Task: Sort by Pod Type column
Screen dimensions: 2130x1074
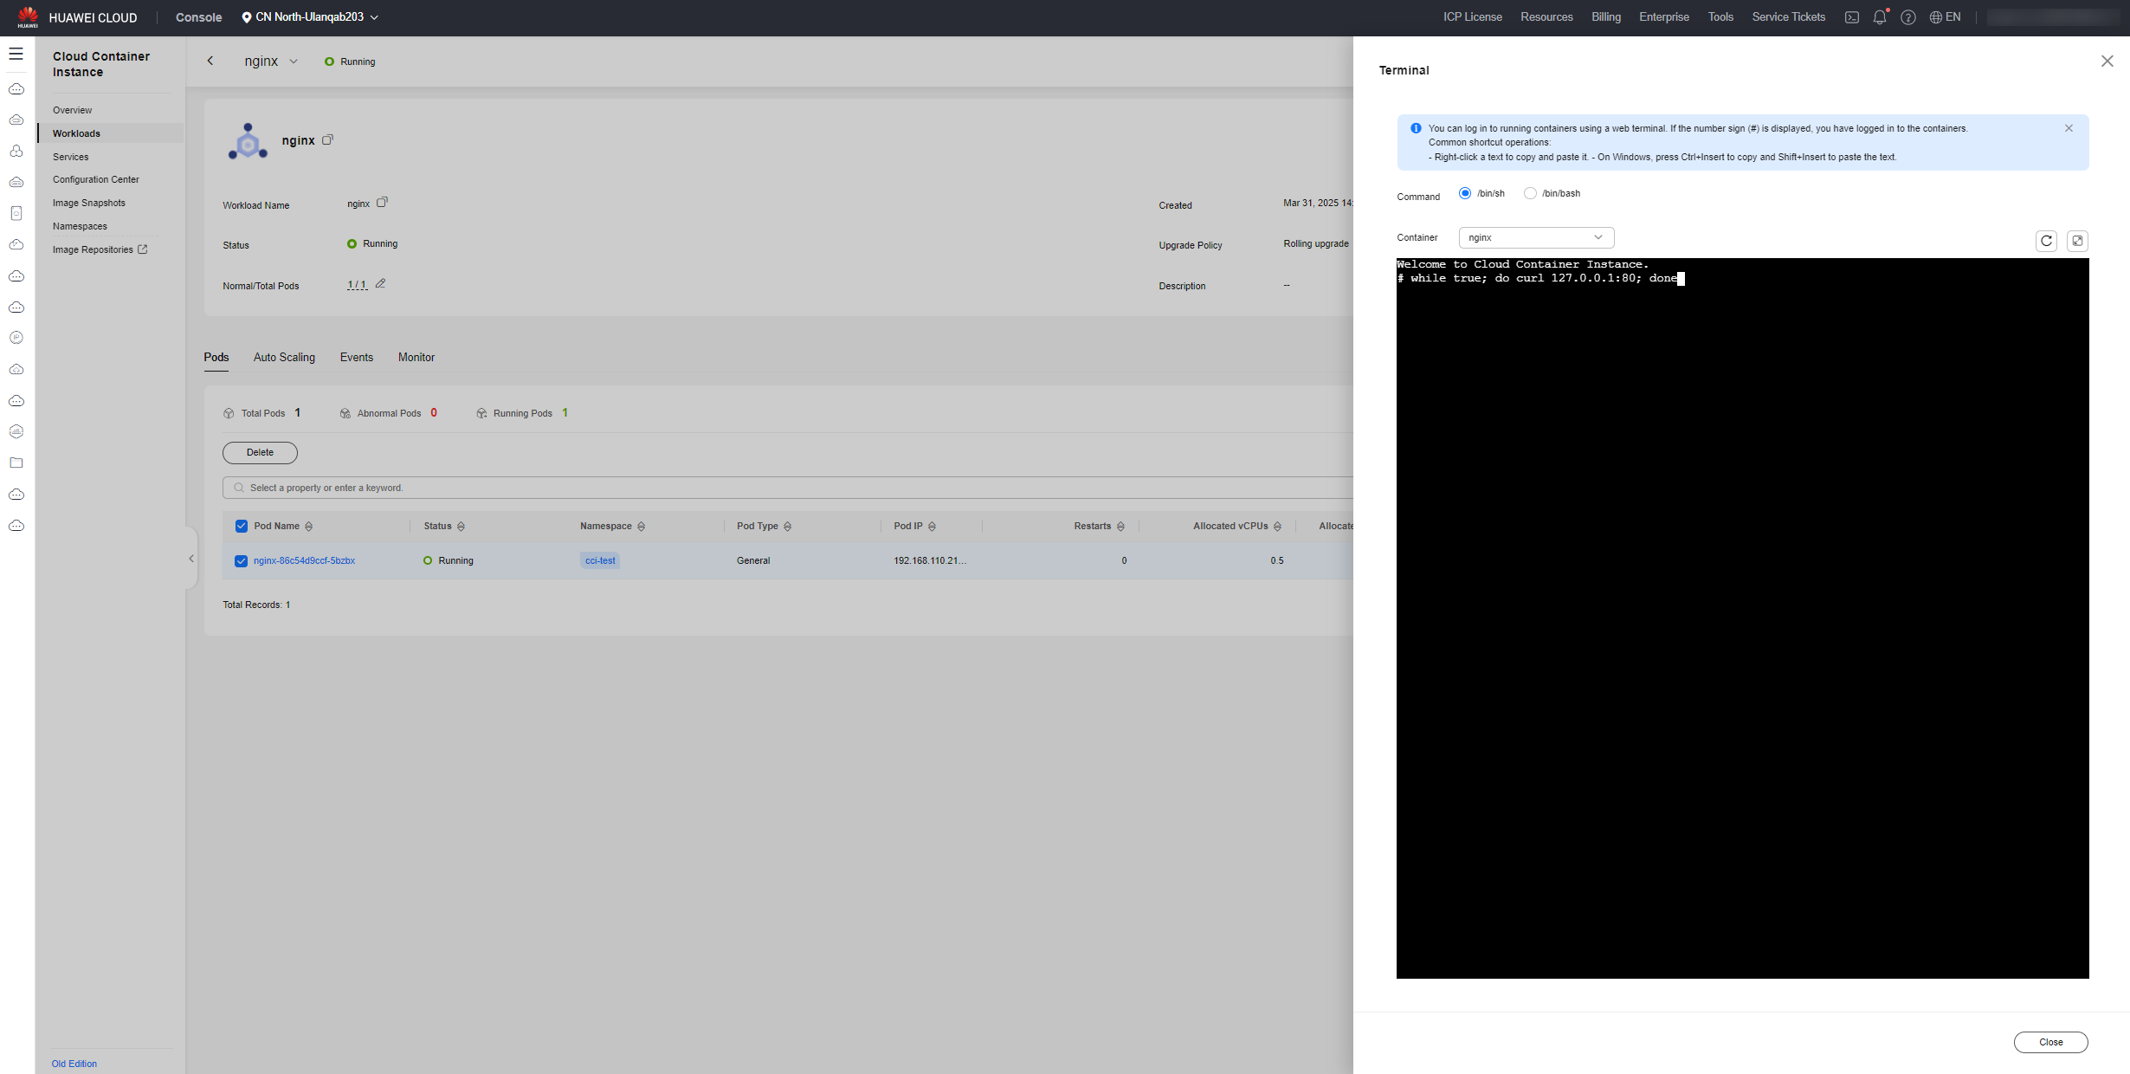Action: click(x=787, y=527)
